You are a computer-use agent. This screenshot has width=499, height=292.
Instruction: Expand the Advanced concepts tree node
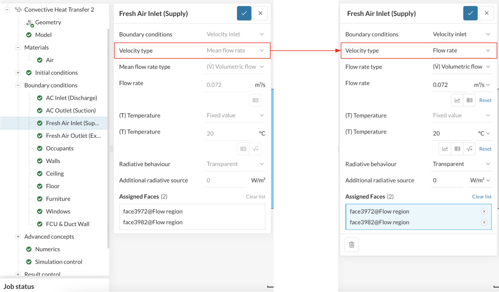[x=18, y=237]
